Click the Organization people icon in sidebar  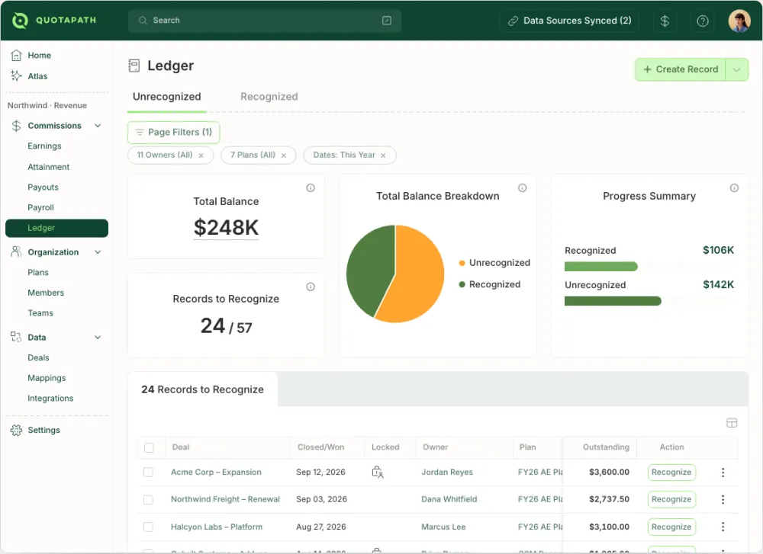[x=16, y=251]
